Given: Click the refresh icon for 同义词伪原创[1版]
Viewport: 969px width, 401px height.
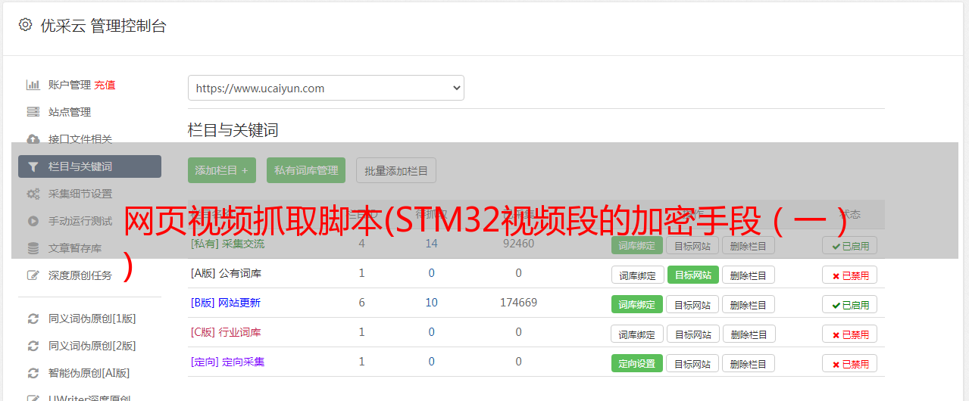Looking at the screenshot, I should (33, 319).
